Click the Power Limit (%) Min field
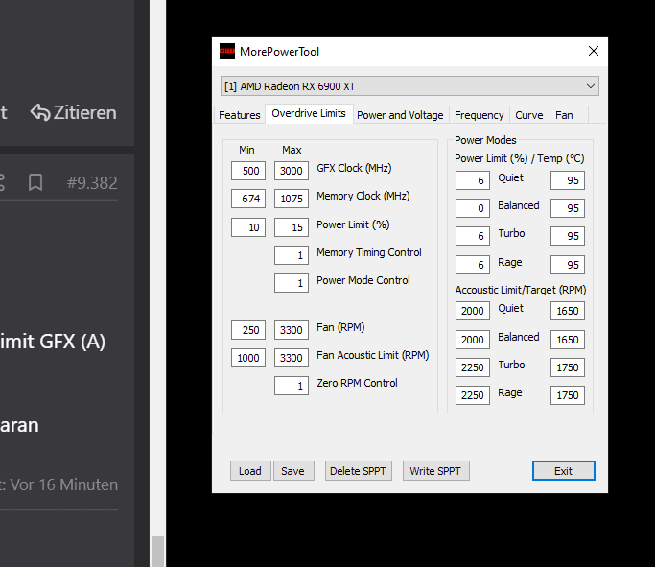The image size is (655, 567). click(248, 227)
